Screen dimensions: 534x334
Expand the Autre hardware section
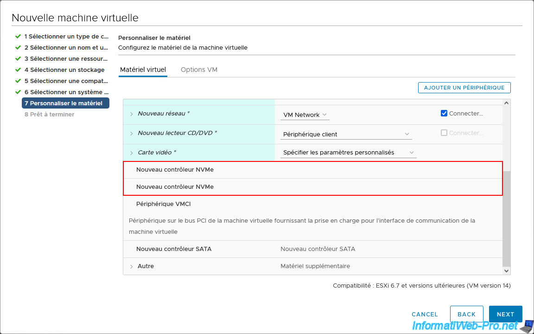(x=132, y=267)
